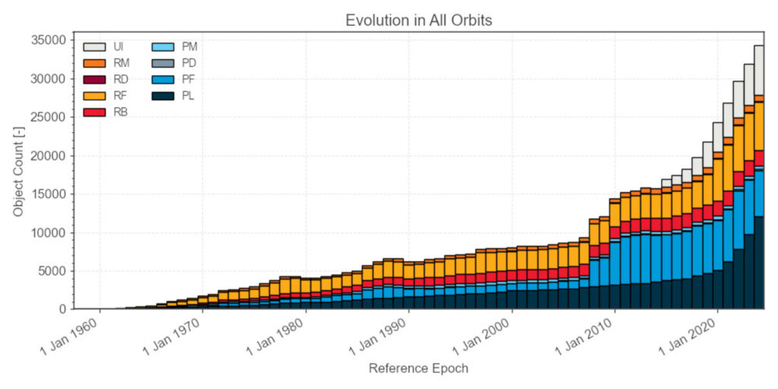
Task: Select the PL dark navy legend swatch
Action: point(163,96)
